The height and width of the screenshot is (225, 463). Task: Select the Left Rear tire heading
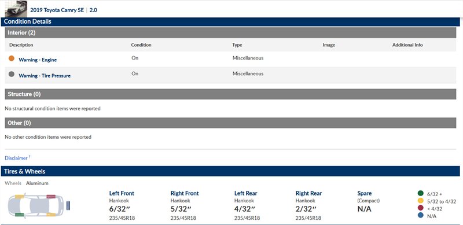(245, 193)
